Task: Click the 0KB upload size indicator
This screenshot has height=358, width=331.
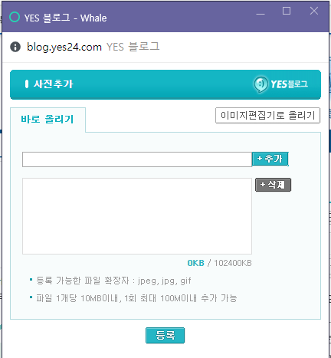Action: click(196, 263)
